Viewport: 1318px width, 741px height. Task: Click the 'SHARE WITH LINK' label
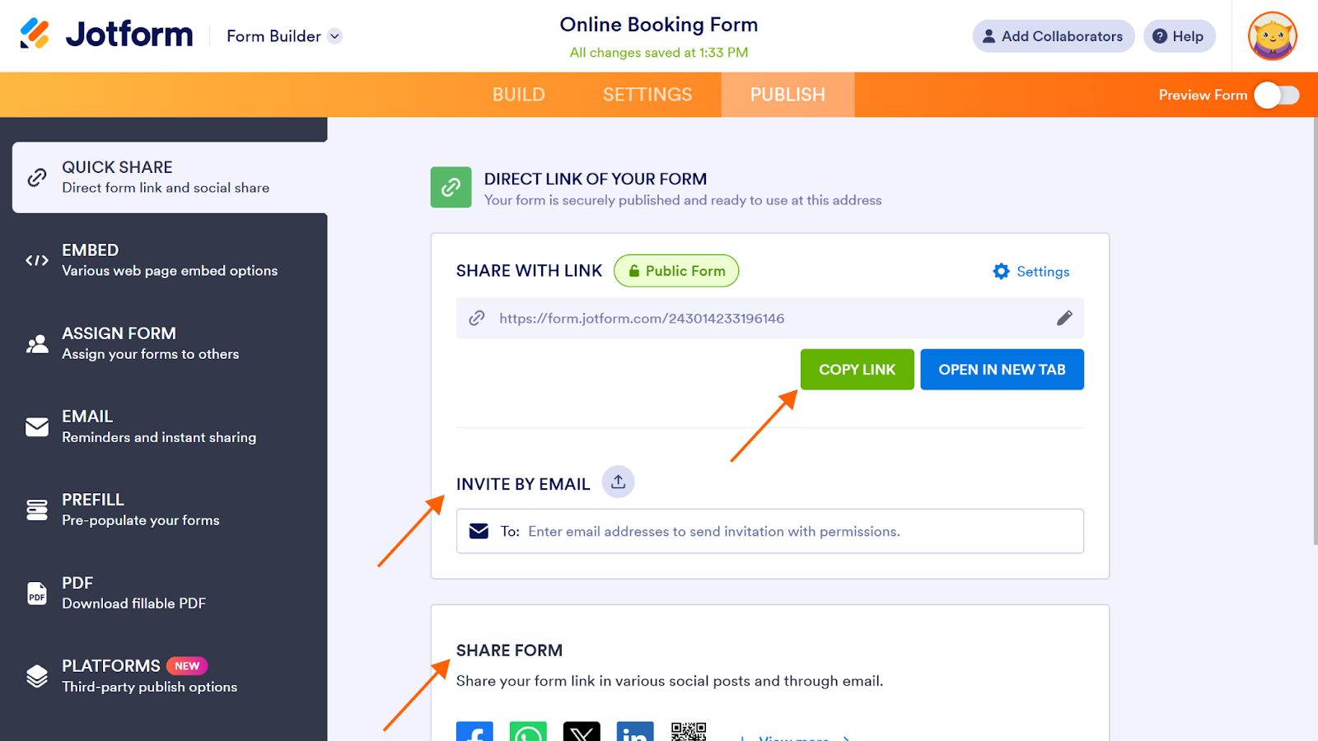(530, 271)
